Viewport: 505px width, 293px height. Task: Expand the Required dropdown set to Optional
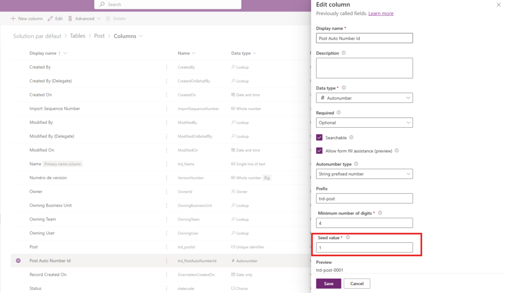[364, 123]
